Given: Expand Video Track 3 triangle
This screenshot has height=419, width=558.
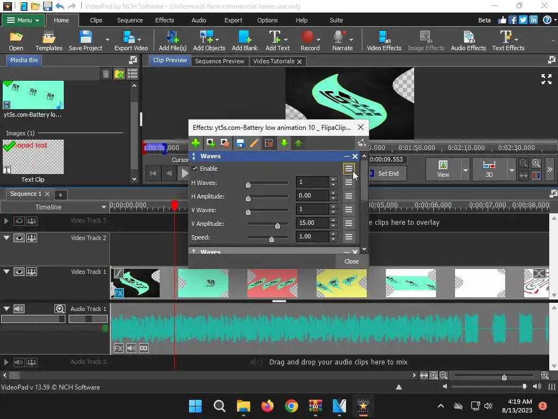Looking at the screenshot, I should 6,221.
